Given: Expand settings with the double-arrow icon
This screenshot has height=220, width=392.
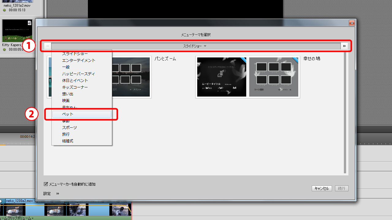Looking at the screenshot, I should (x=58, y=194).
